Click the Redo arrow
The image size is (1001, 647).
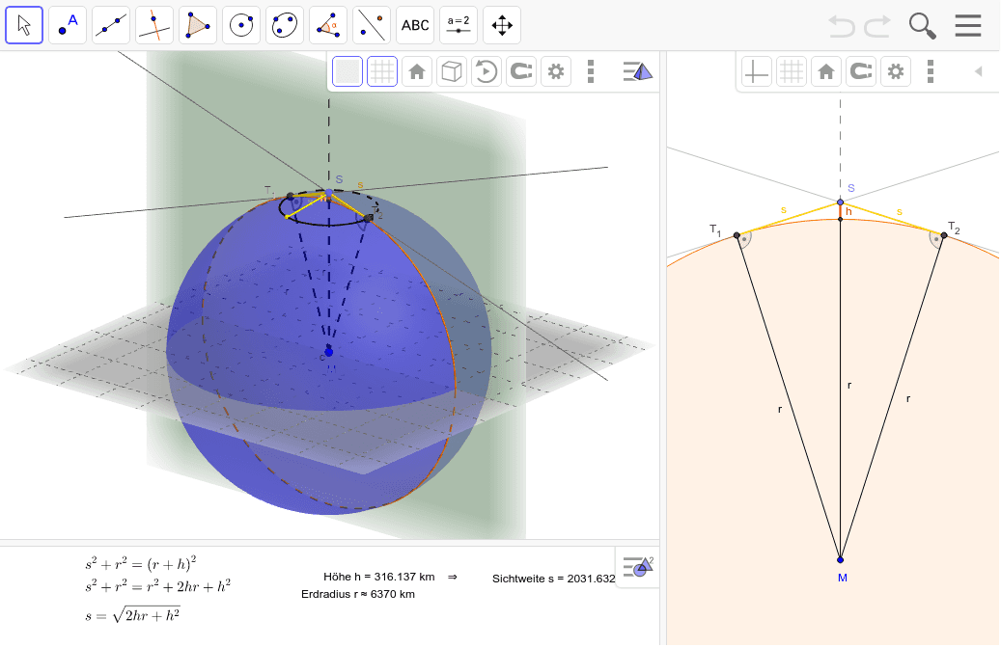tap(877, 26)
